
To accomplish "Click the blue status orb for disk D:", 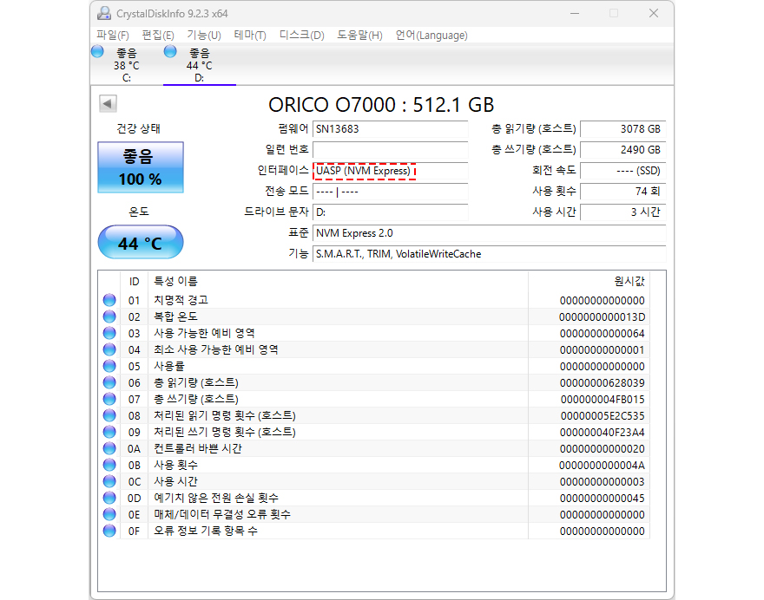I will (170, 51).
